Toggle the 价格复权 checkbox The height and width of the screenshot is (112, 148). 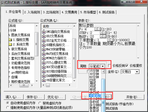click(x=127, y=66)
